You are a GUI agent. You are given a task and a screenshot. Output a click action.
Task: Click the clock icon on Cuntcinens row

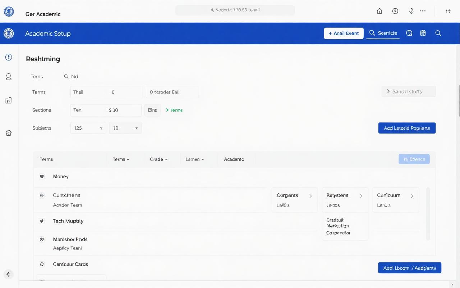(x=42, y=195)
